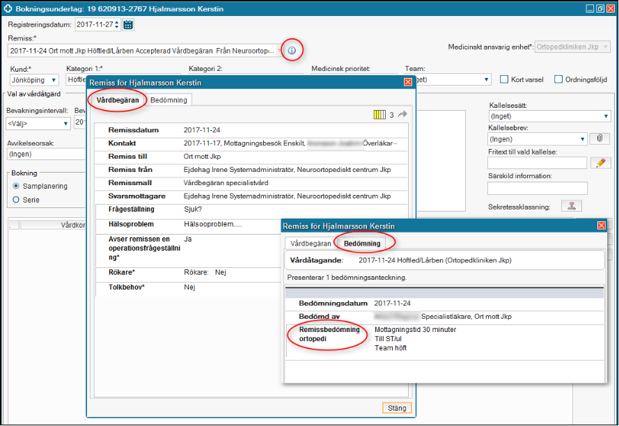
Task: Click the Särskild information text field
Action: click(x=537, y=188)
